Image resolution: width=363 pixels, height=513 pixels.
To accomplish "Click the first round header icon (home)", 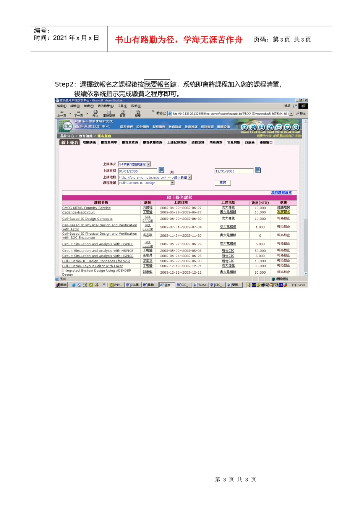I will [x=244, y=127].
